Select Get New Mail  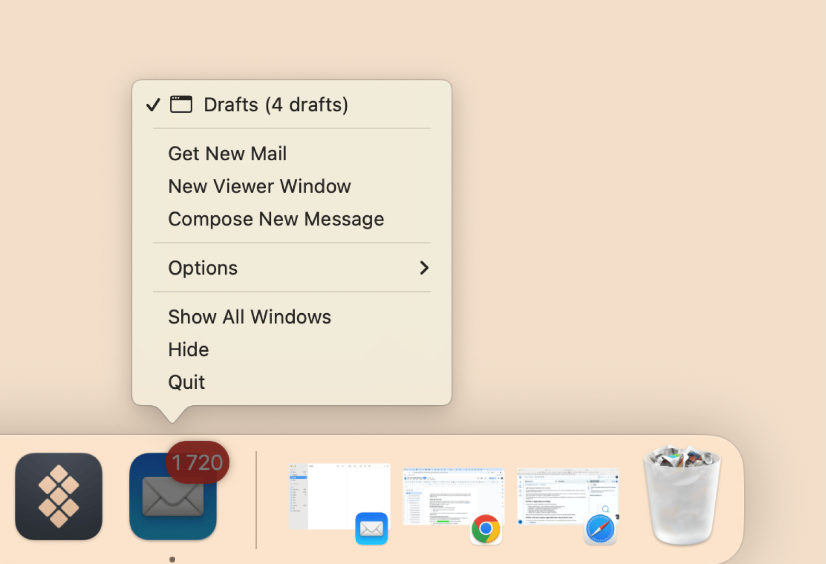coord(227,153)
